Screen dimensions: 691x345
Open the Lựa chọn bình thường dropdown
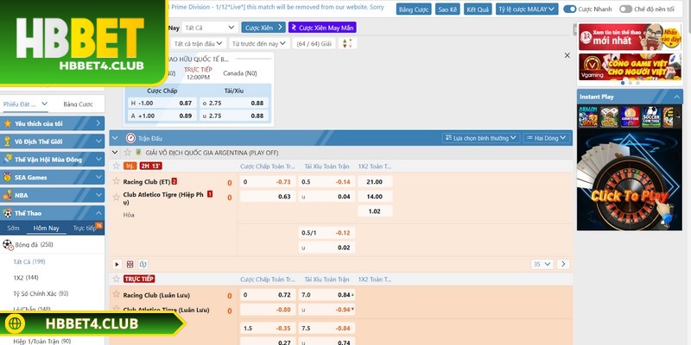tap(481, 138)
